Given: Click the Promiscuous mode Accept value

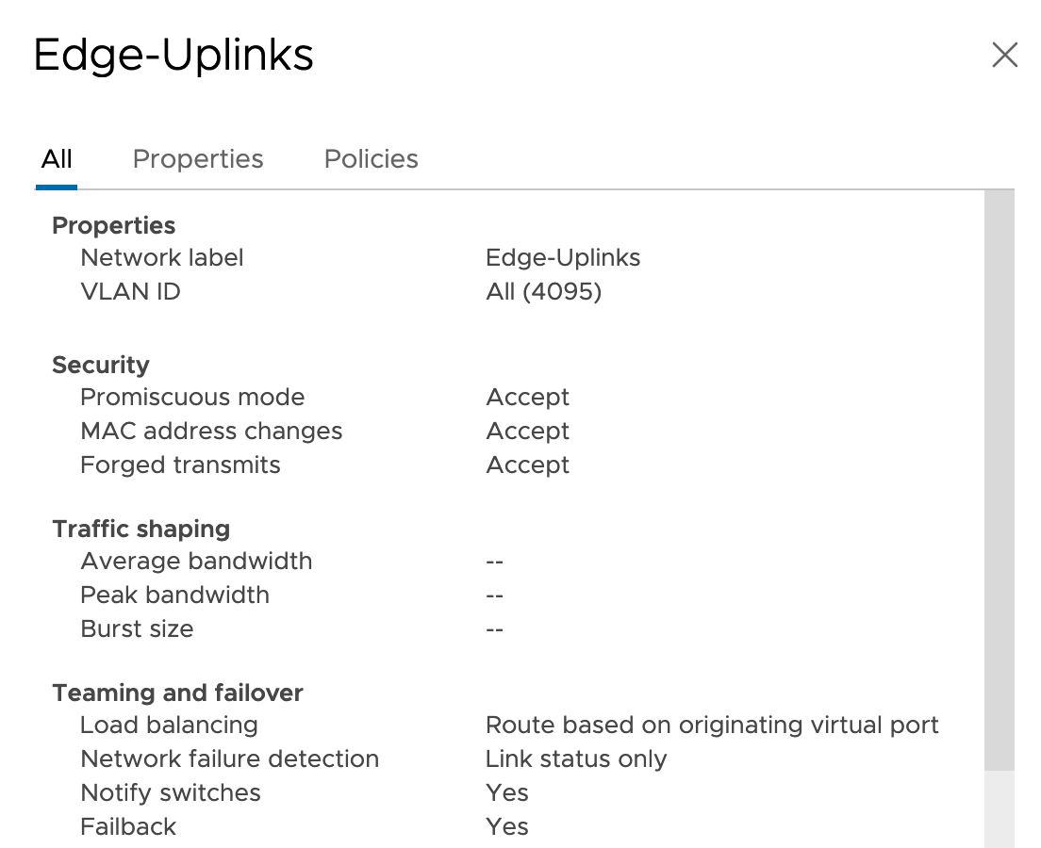Looking at the screenshot, I should pos(528,397).
